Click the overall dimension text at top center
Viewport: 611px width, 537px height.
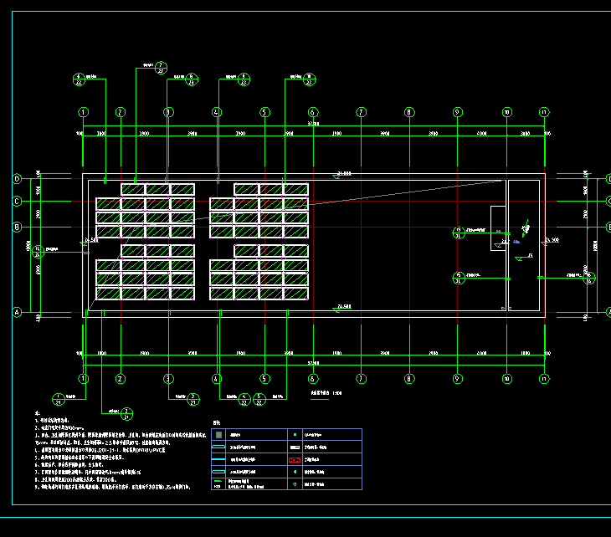(313, 124)
